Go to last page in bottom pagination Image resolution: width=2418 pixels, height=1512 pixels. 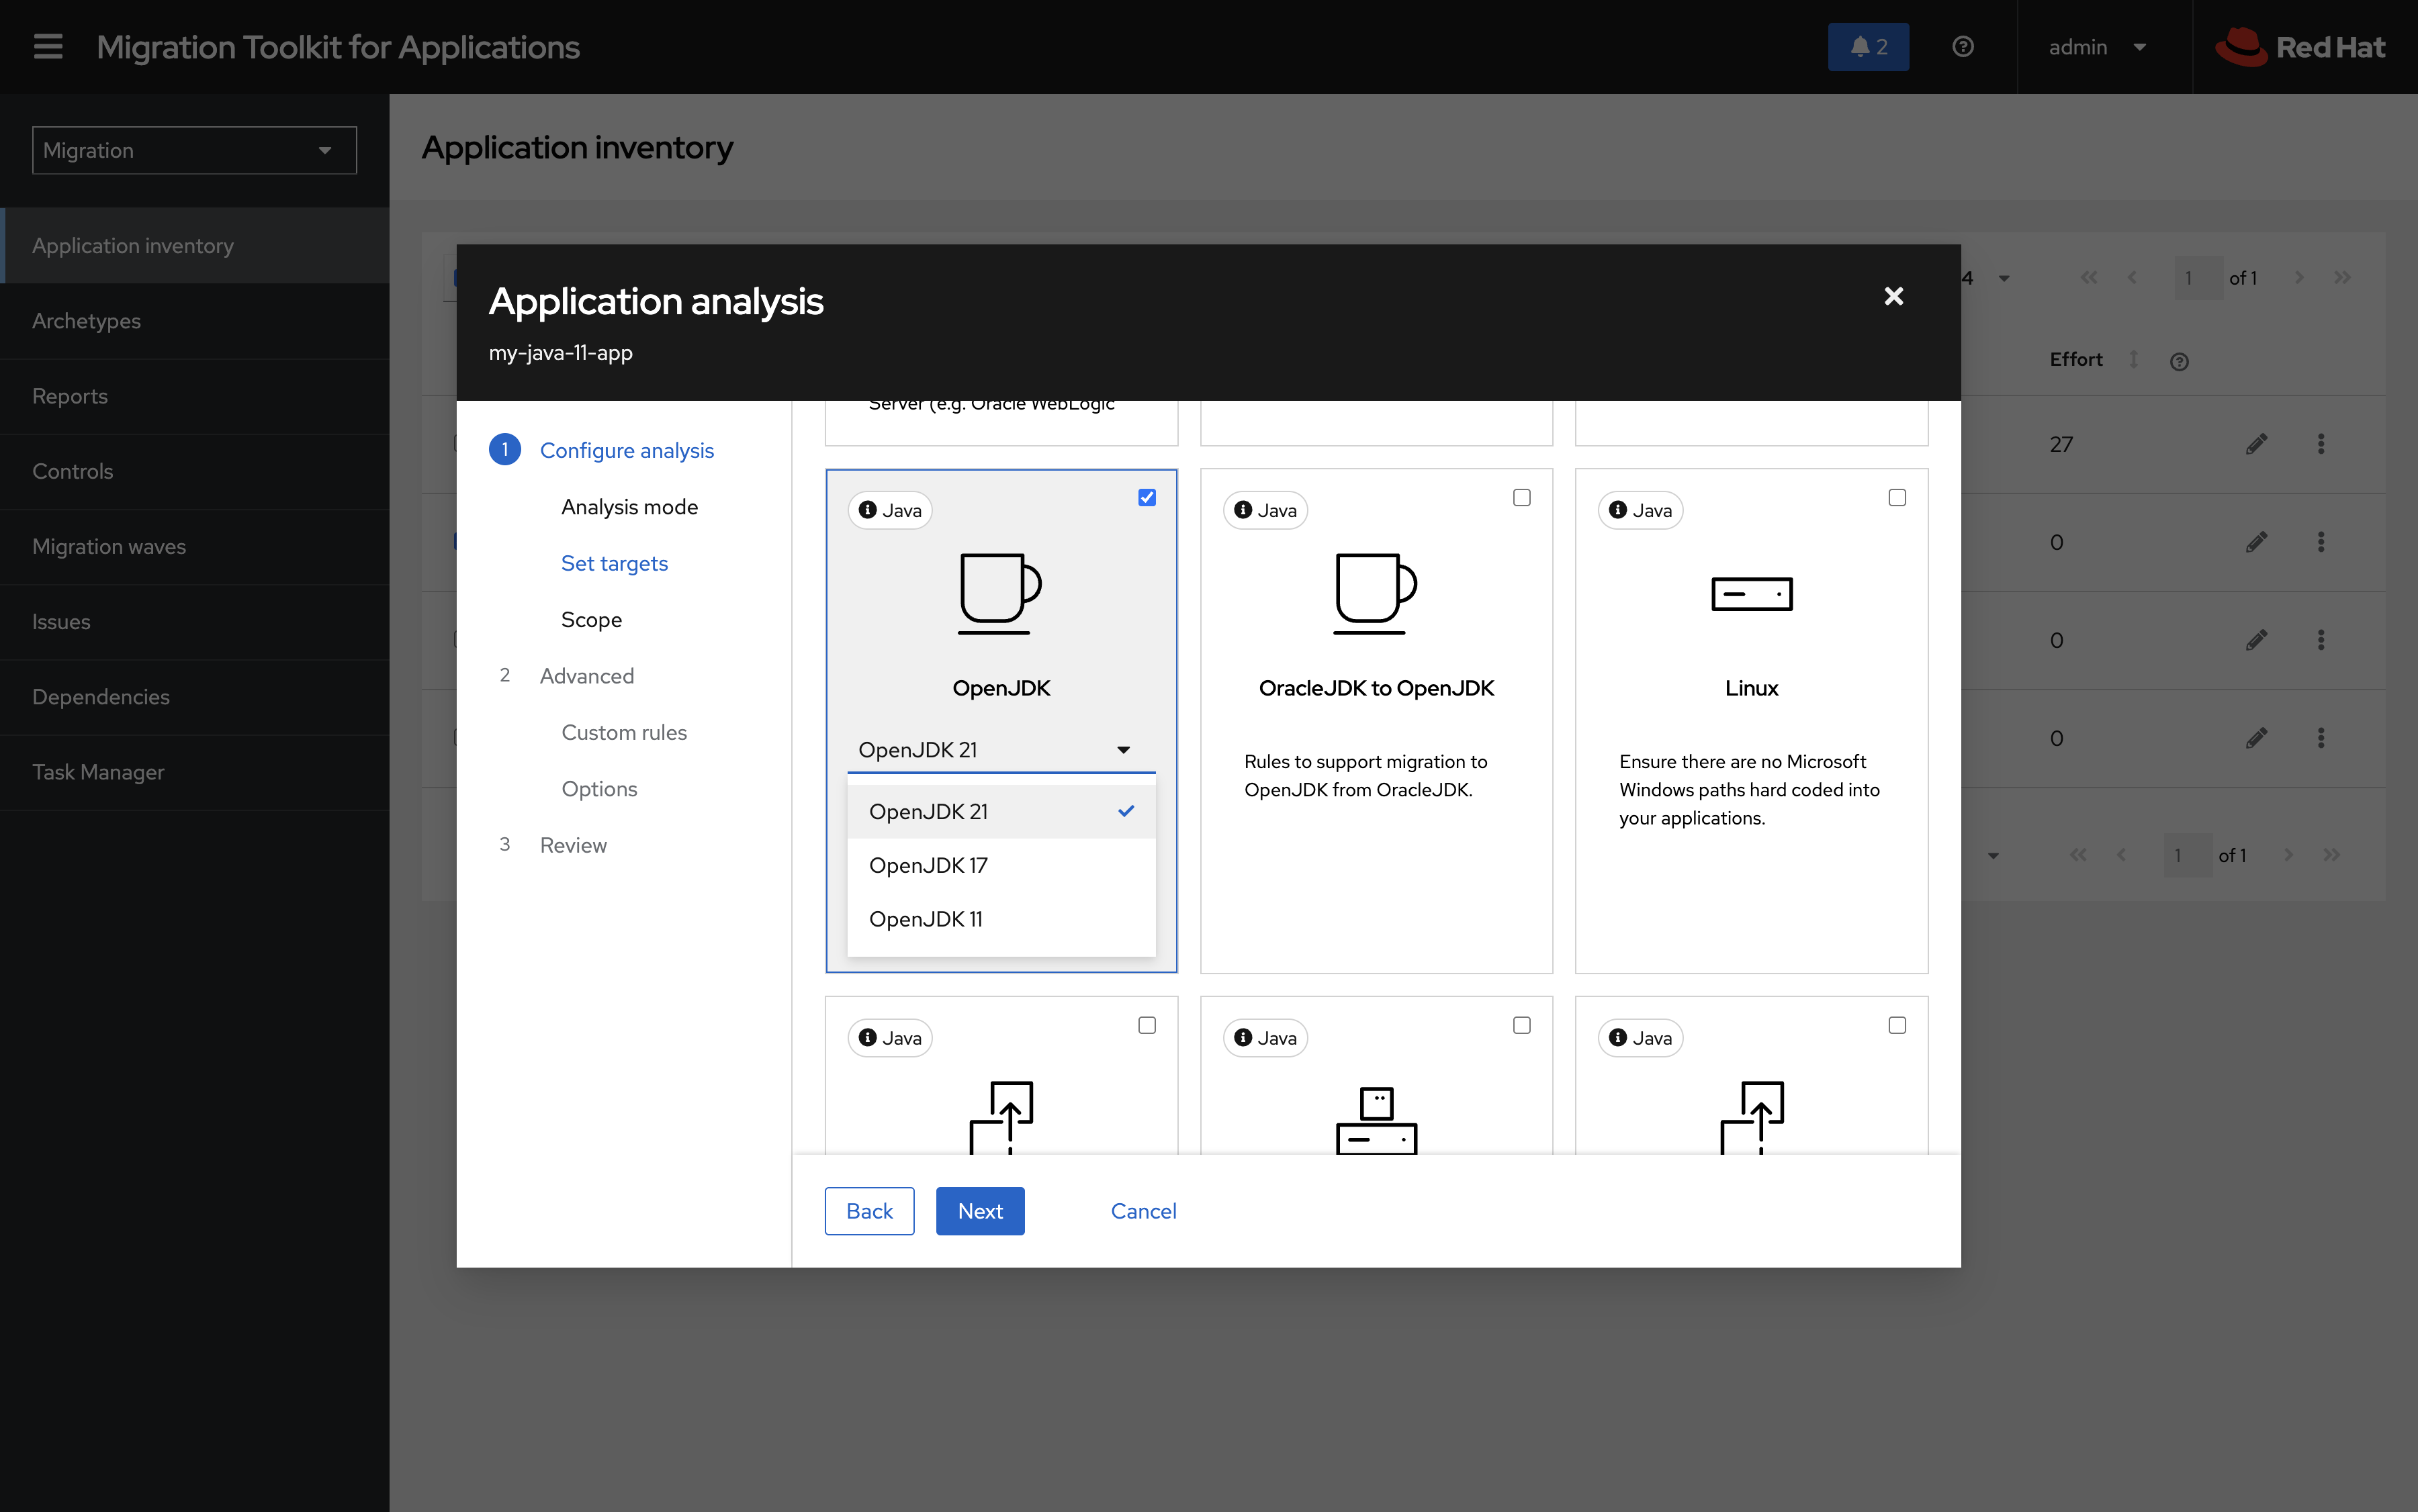point(2332,855)
